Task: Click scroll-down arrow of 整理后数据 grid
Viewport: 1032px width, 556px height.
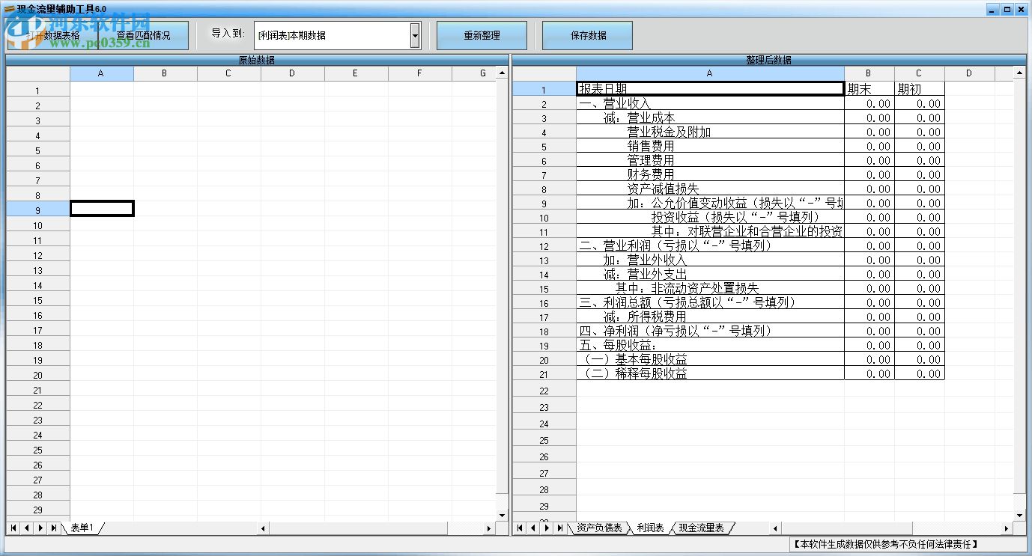Action: (1019, 515)
